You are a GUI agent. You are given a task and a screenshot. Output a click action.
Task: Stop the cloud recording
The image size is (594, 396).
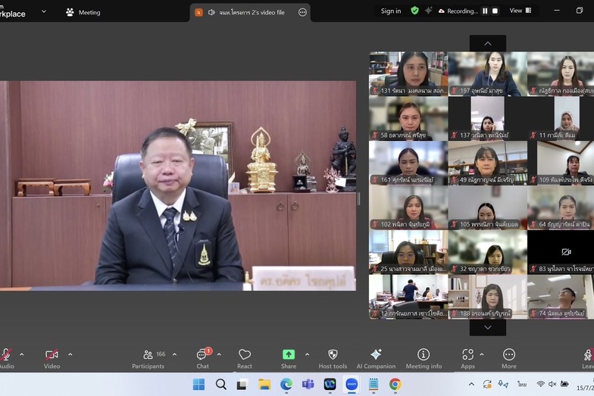pyautogui.click(x=495, y=11)
